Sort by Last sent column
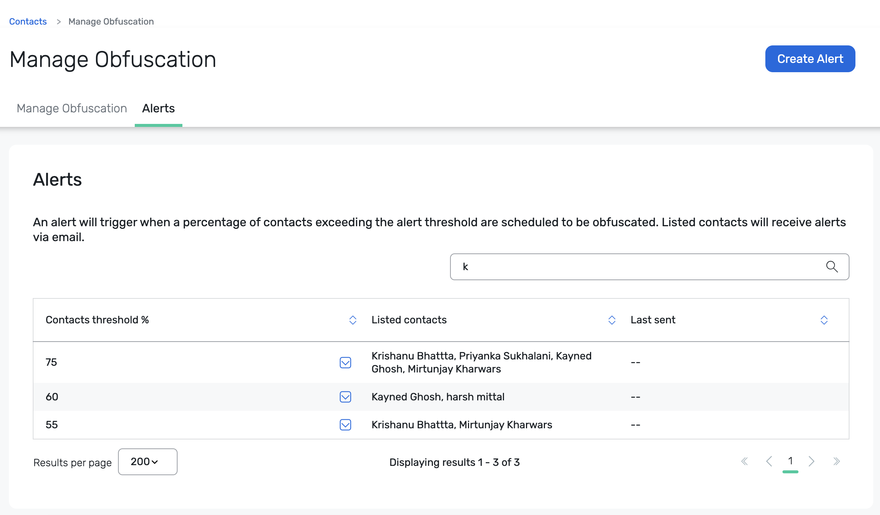Image resolution: width=880 pixels, height=515 pixels. pyautogui.click(x=824, y=320)
